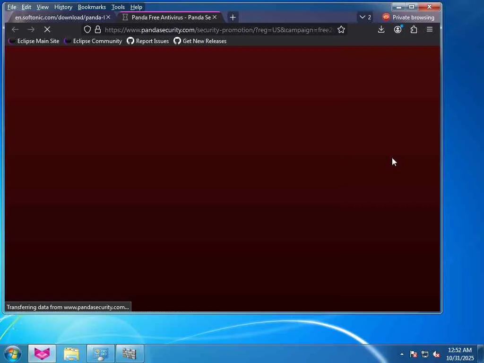The width and height of the screenshot is (484, 363).
Task: Open muted volume tray icon
Action: (x=436, y=354)
